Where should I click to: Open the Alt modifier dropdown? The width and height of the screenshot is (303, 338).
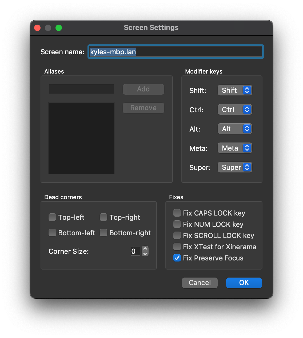(x=235, y=129)
